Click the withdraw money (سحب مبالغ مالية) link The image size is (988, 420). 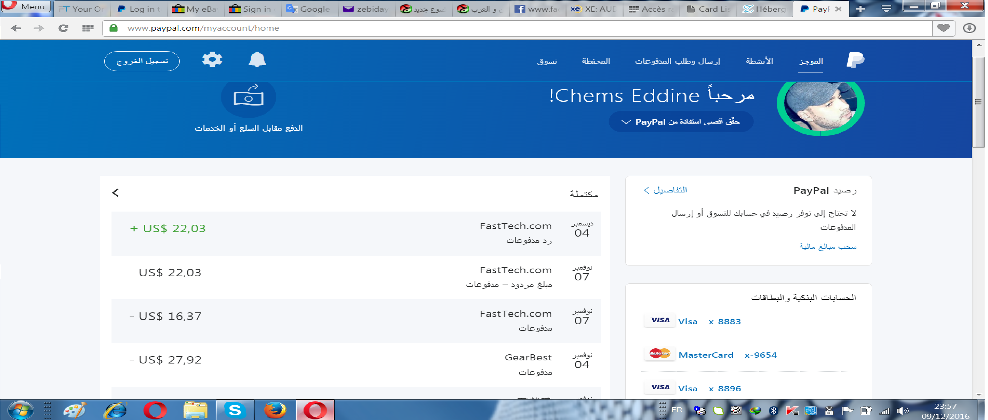[828, 246]
